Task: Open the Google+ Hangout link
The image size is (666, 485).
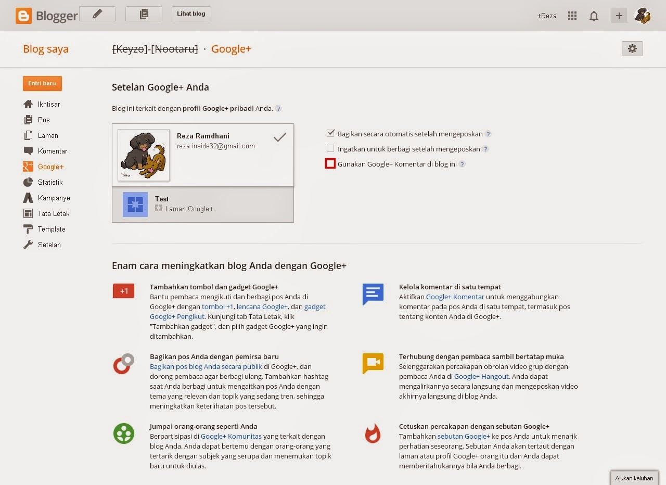Action: tap(482, 376)
